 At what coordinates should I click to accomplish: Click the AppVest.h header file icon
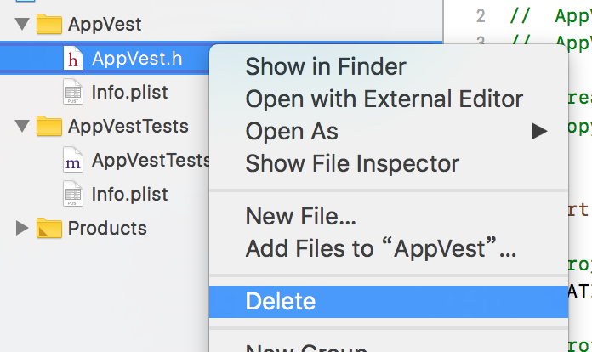click(75, 58)
